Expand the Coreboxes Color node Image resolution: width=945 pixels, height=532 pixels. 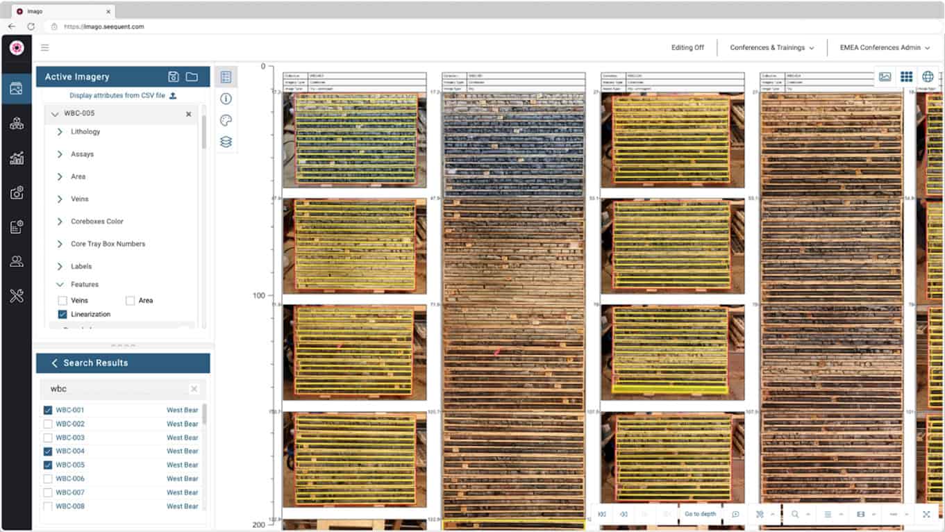pos(60,222)
